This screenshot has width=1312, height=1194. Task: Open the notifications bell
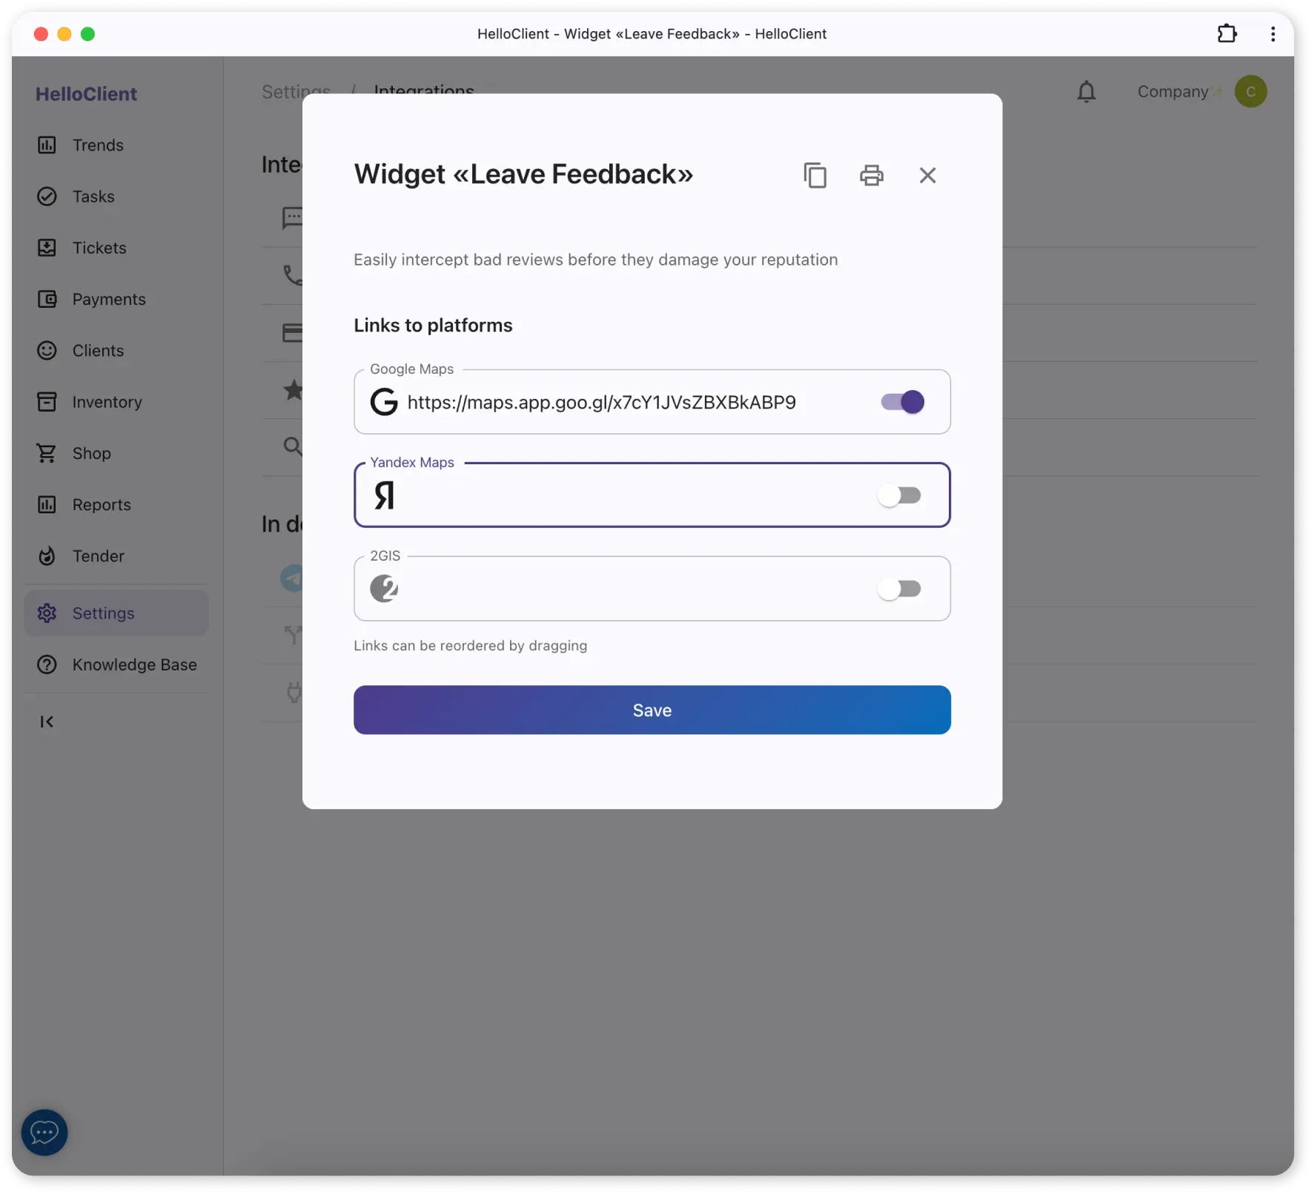click(1086, 91)
